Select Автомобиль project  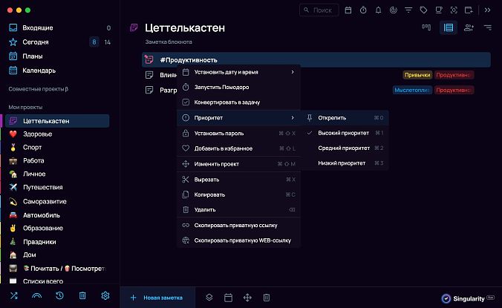point(57,215)
